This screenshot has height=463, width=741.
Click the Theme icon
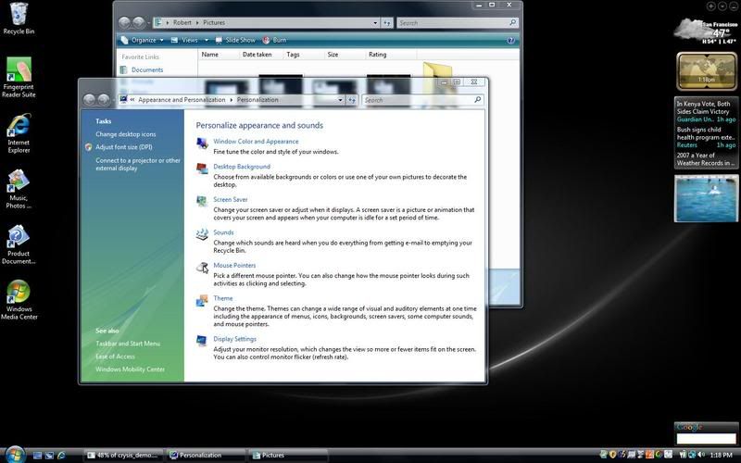[202, 300]
